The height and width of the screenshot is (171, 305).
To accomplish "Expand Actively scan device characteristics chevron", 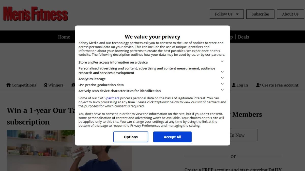I will (222, 90).
